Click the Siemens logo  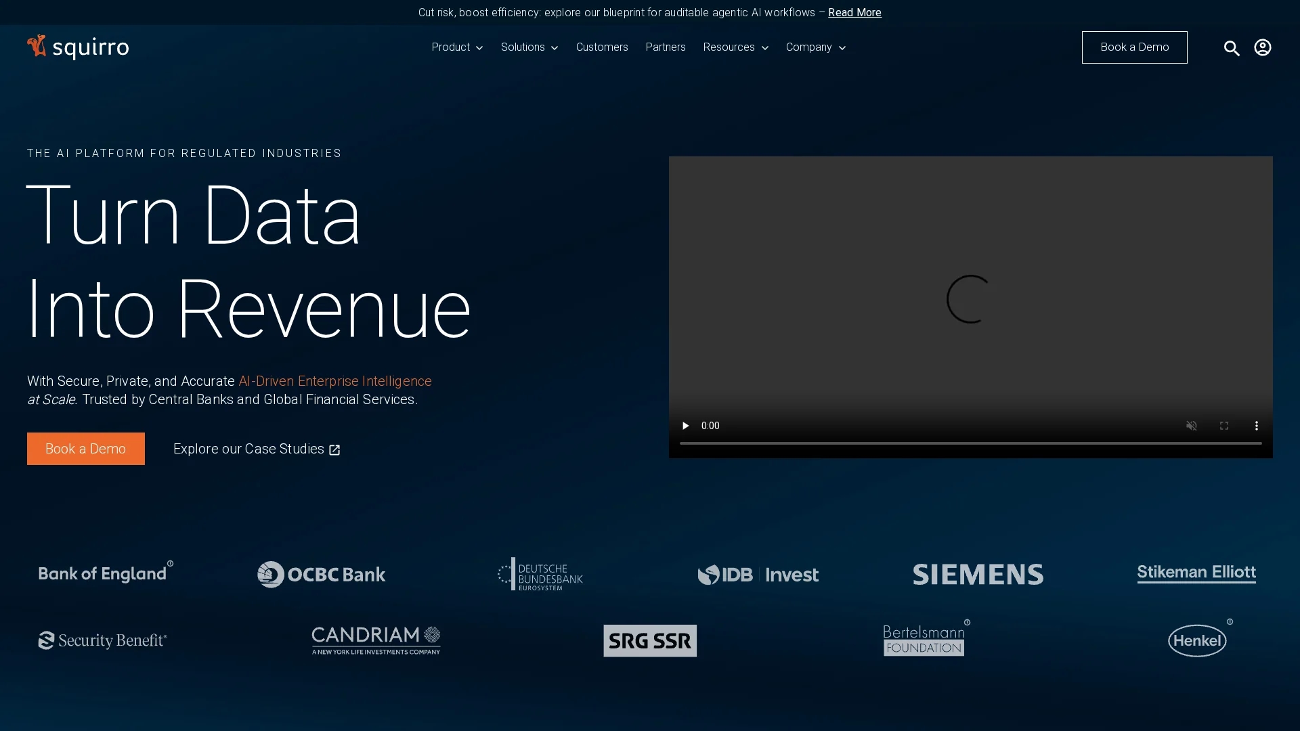pyautogui.click(x=978, y=574)
